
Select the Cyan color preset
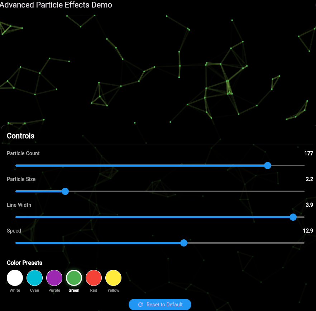(x=34, y=278)
